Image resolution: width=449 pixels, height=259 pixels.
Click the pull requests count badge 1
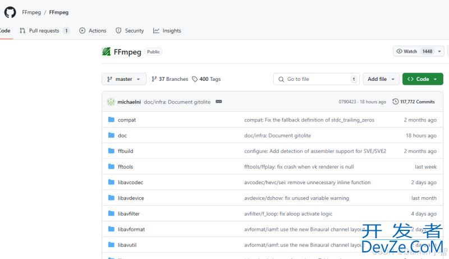click(x=66, y=31)
